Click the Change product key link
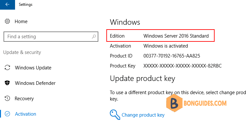The image size is (246, 124). click(x=143, y=115)
